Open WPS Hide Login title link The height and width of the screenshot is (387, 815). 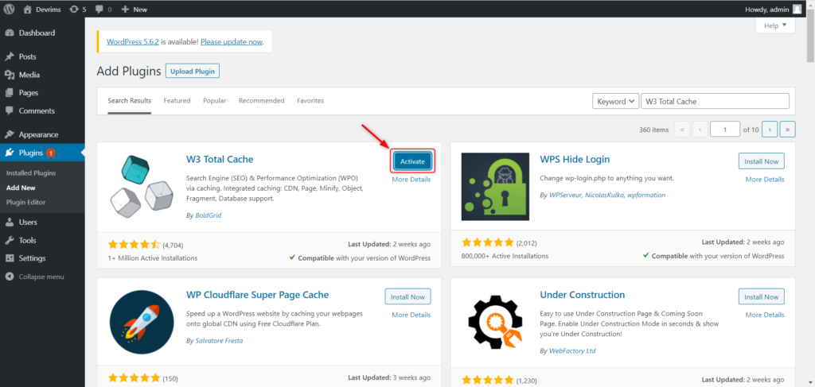click(575, 159)
